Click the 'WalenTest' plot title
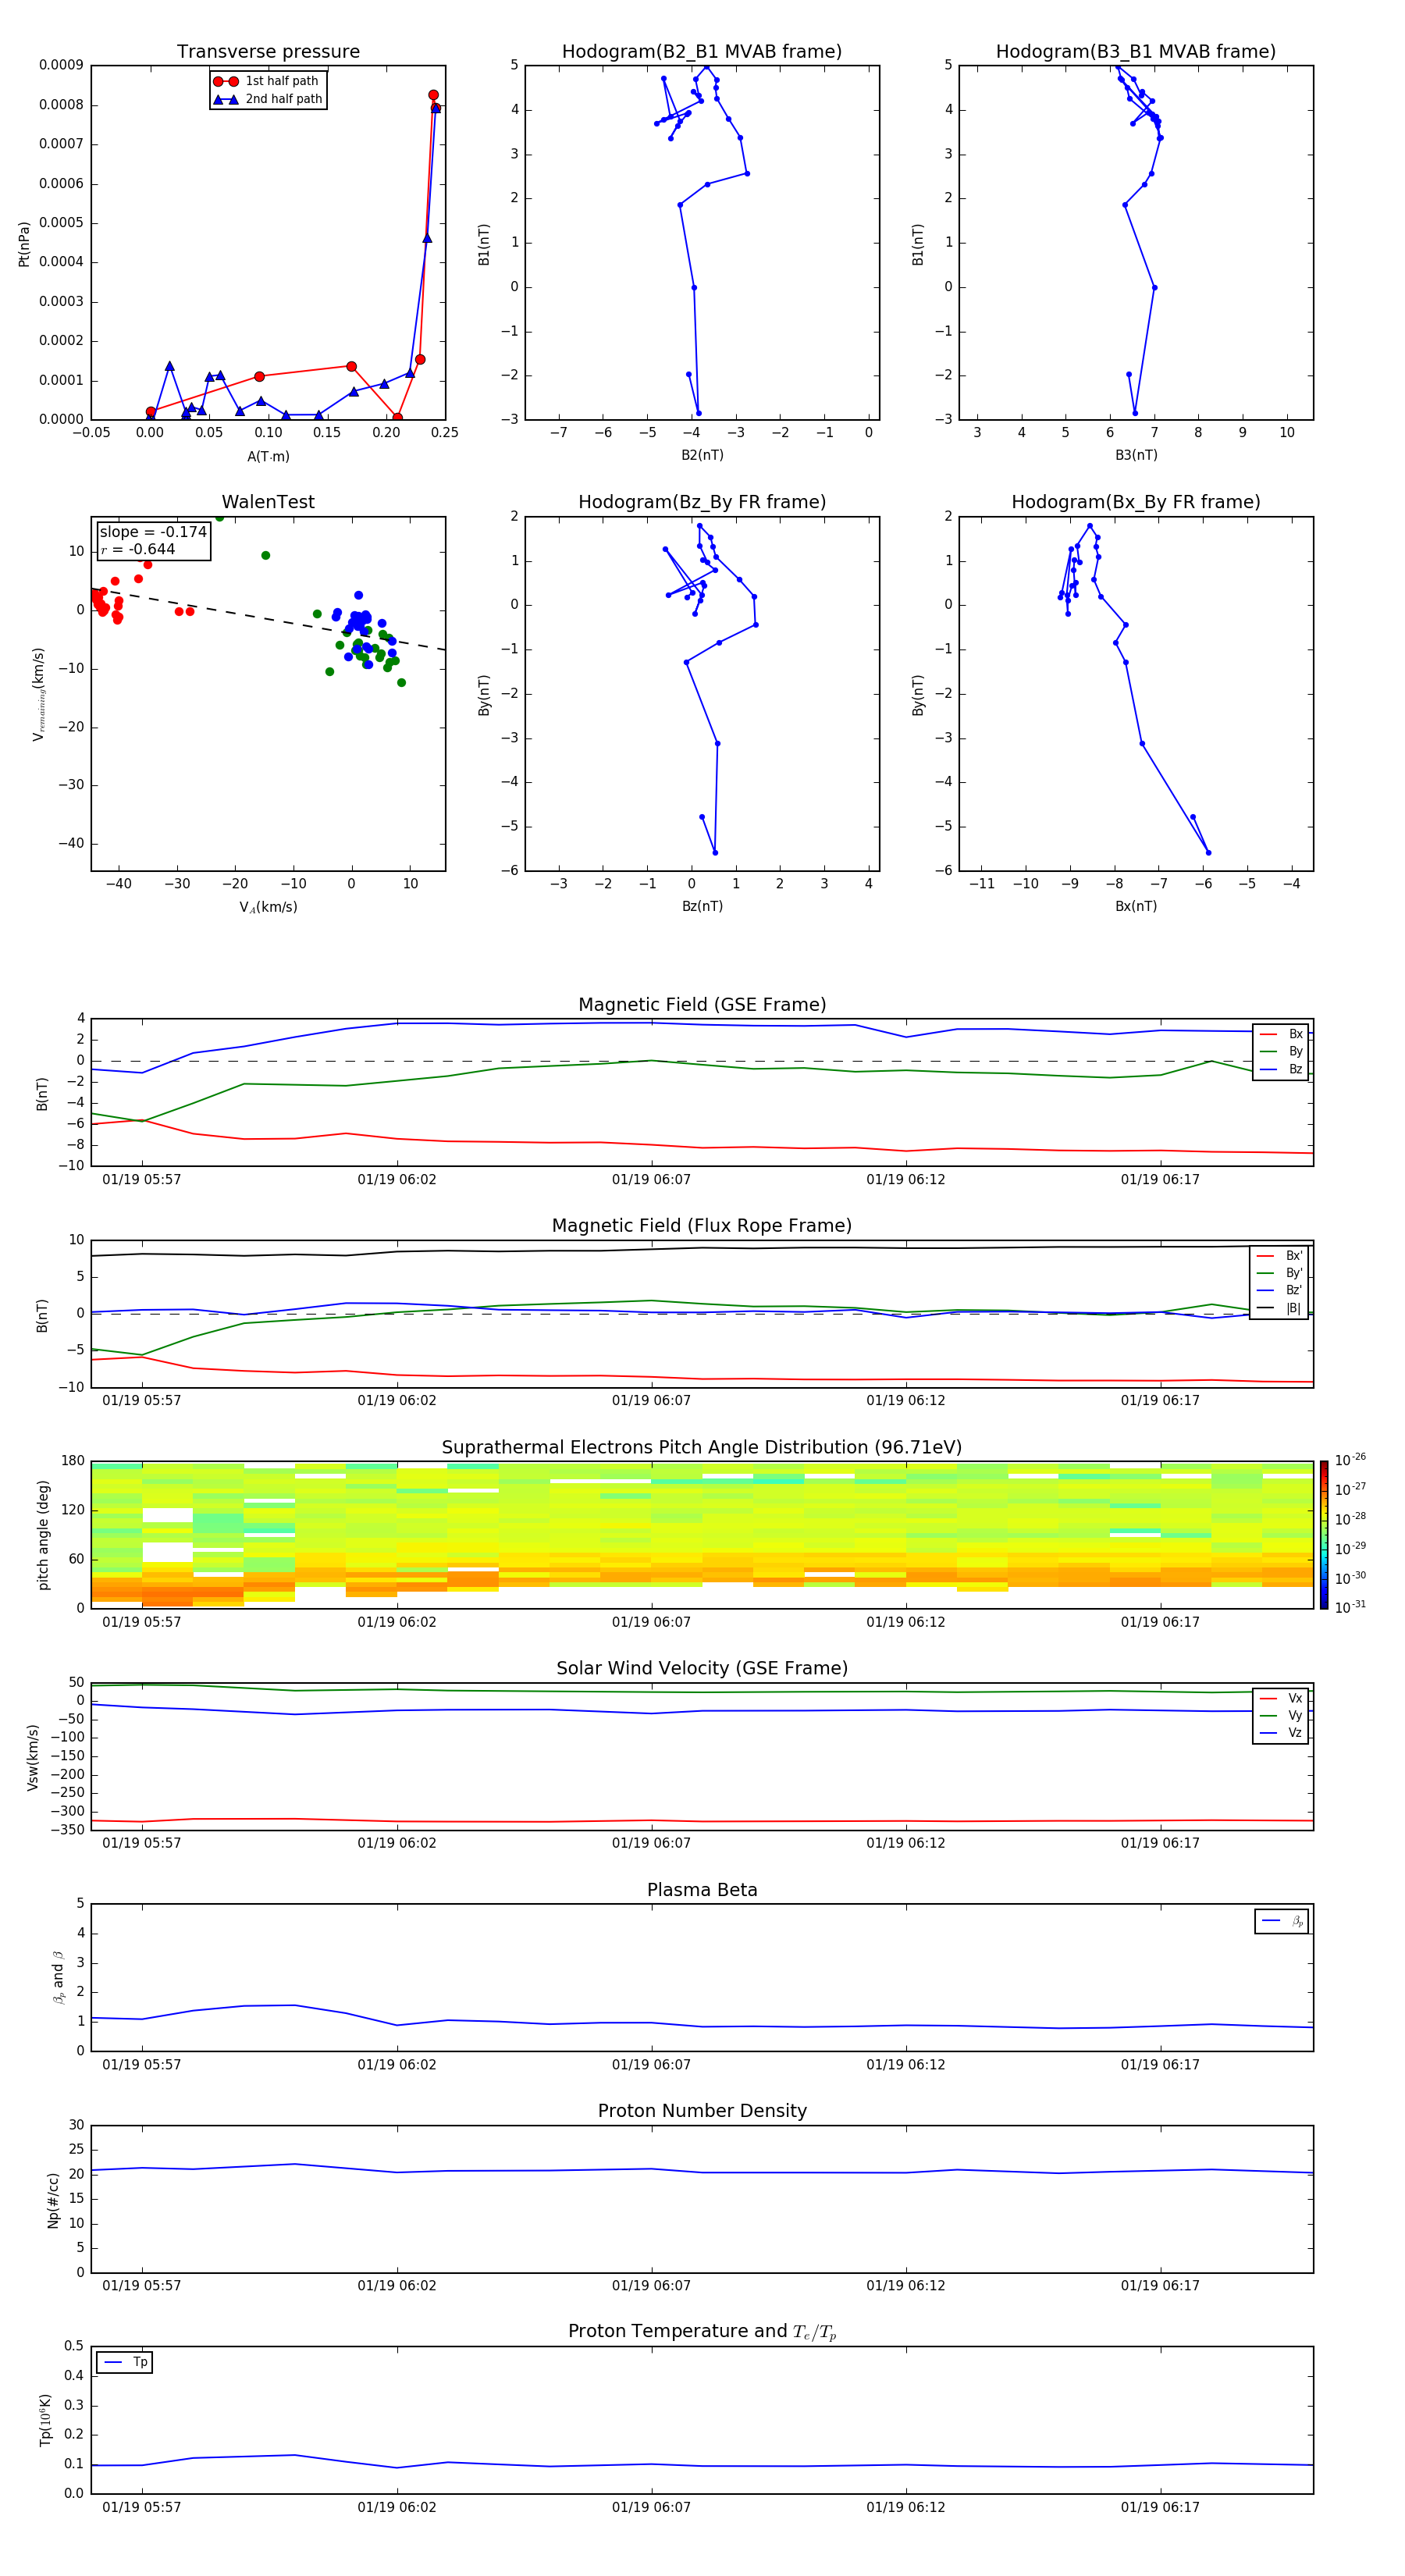This screenshot has width=1405, height=2576. pyautogui.click(x=268, y=502)
